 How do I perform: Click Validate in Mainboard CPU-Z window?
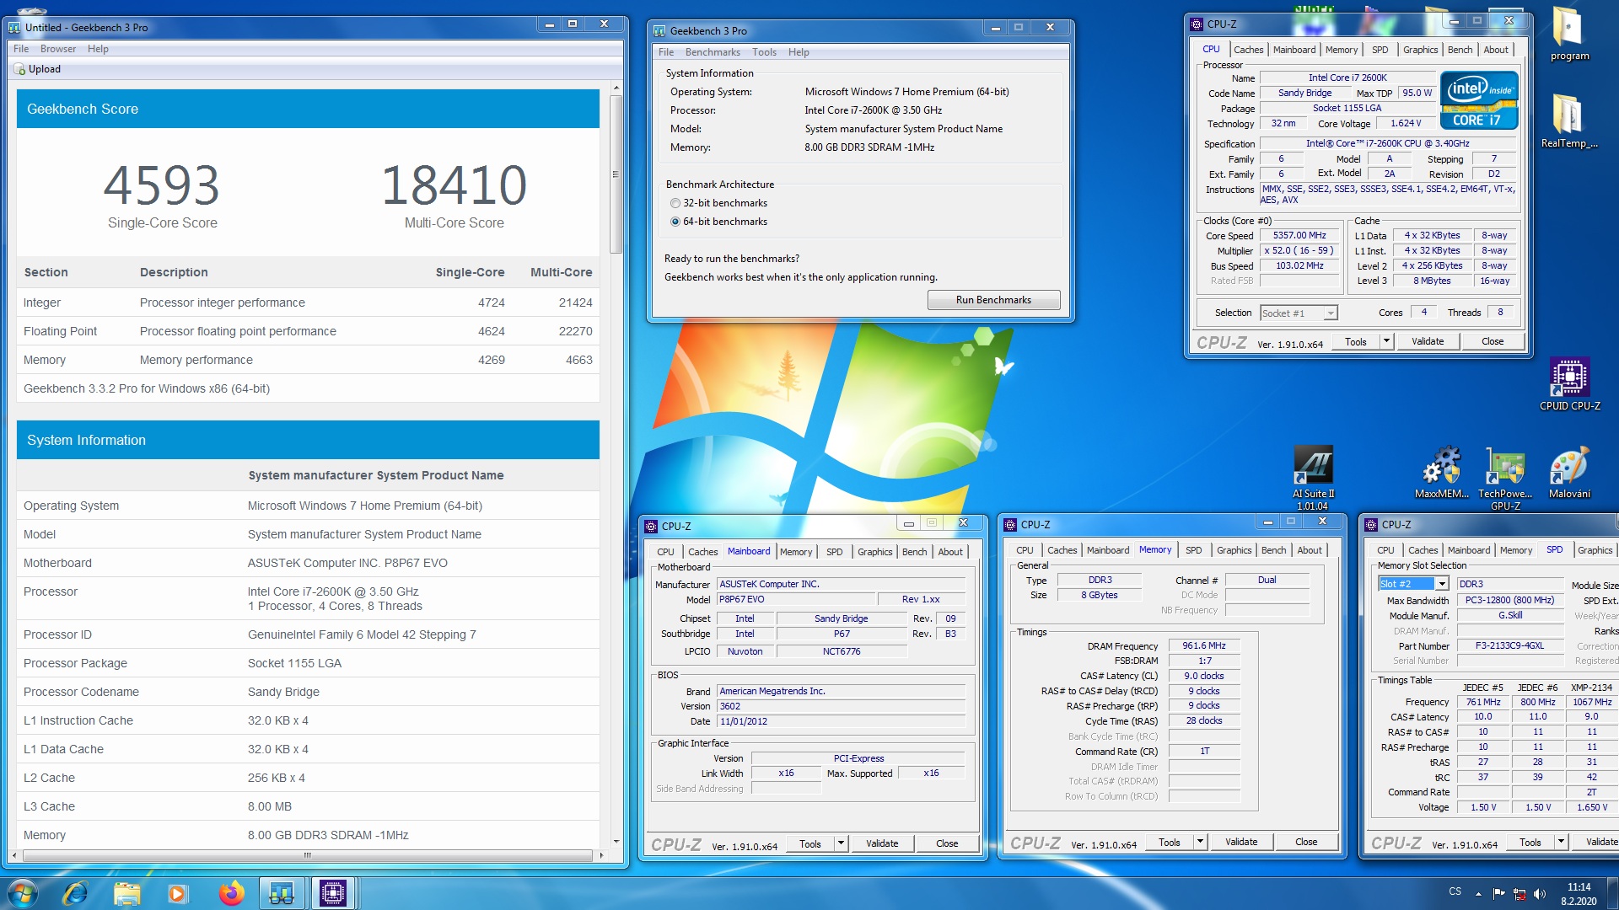pos(881,843)
